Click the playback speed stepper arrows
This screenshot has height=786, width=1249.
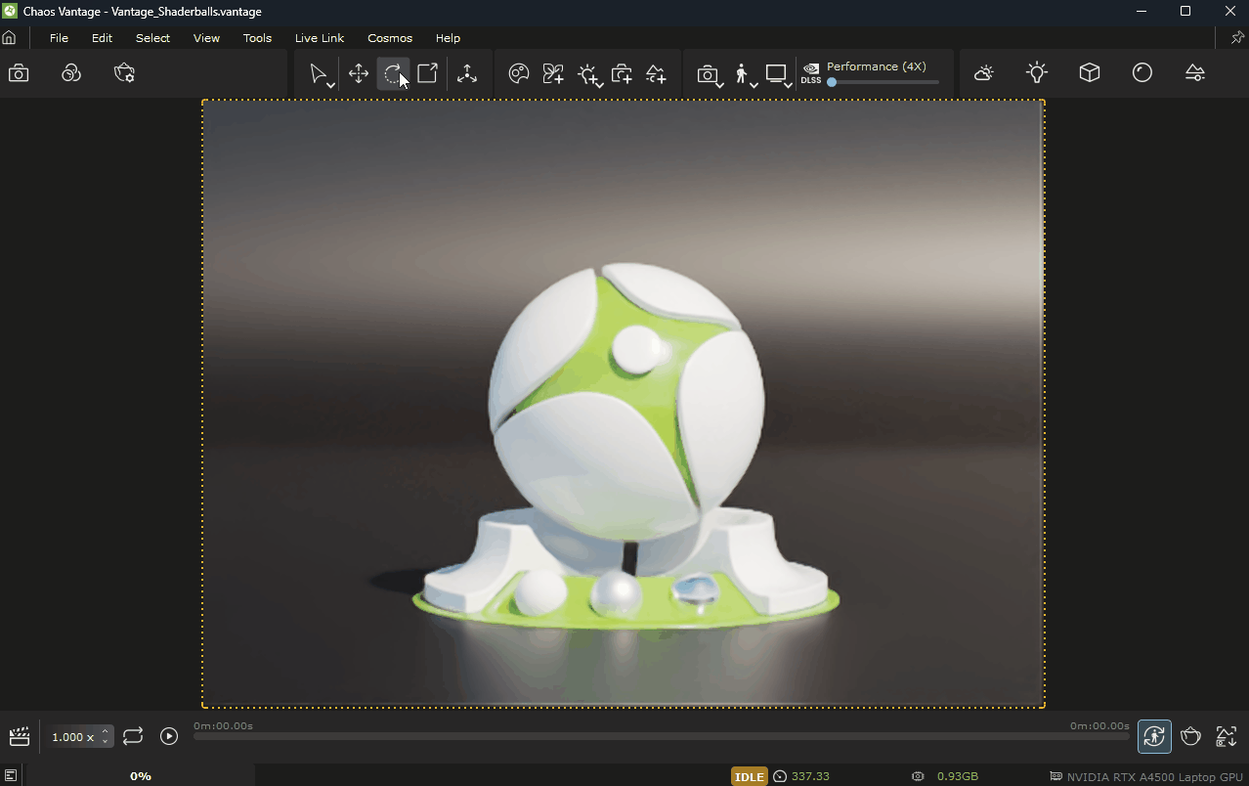[106, 737]
